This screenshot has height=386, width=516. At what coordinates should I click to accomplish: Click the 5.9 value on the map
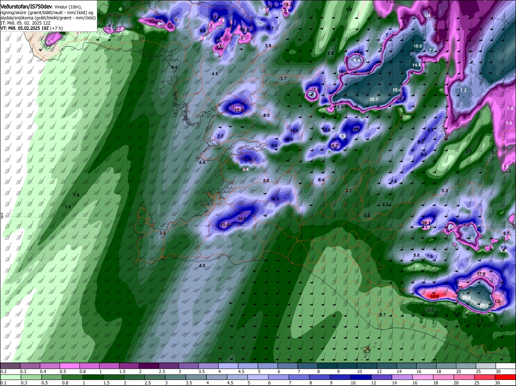pos(268,46)
